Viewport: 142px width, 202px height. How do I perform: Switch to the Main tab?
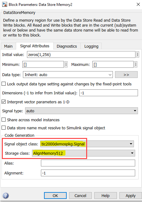(8, 46)
